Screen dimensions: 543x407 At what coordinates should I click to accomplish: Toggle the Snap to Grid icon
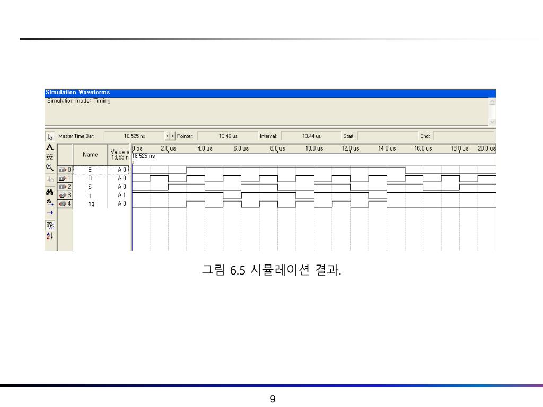(50, 225)
